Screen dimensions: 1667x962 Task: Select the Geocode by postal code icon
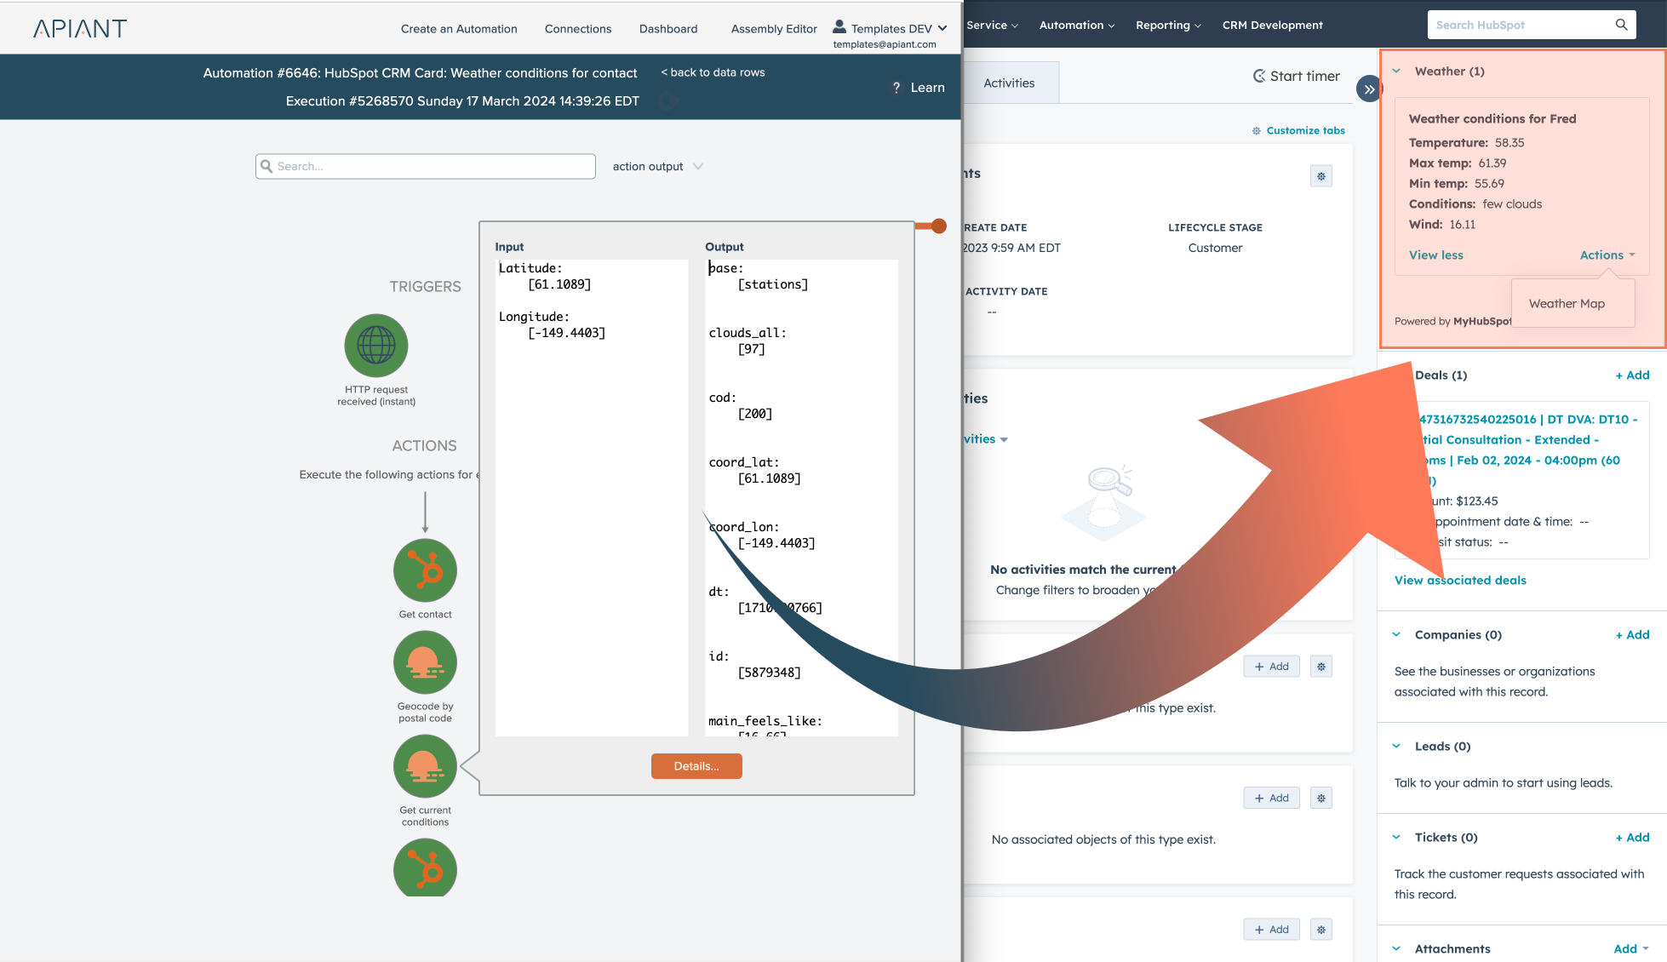(x=425, y=662)
